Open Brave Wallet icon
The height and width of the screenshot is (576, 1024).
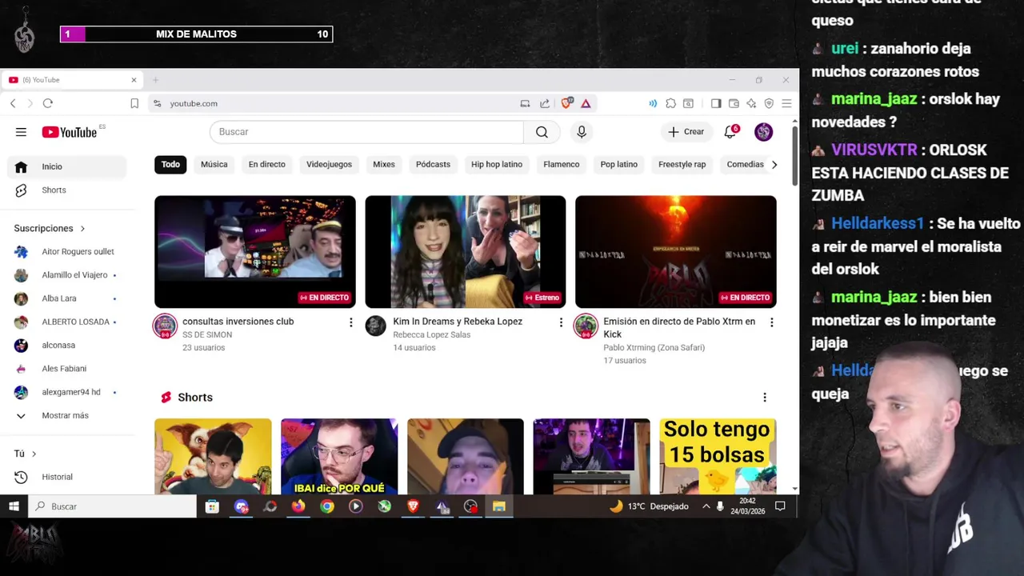734,103
